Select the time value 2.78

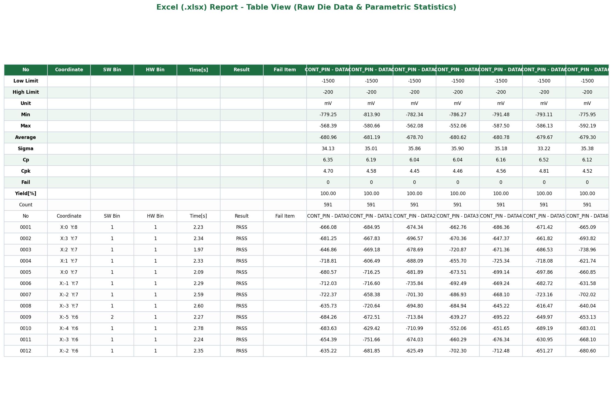click(199, 328)
